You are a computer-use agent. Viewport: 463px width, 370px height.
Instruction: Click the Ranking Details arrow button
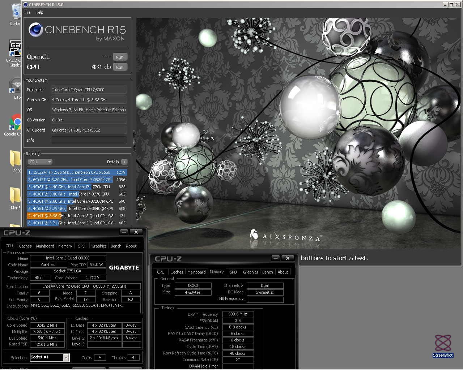click(124, 162)
